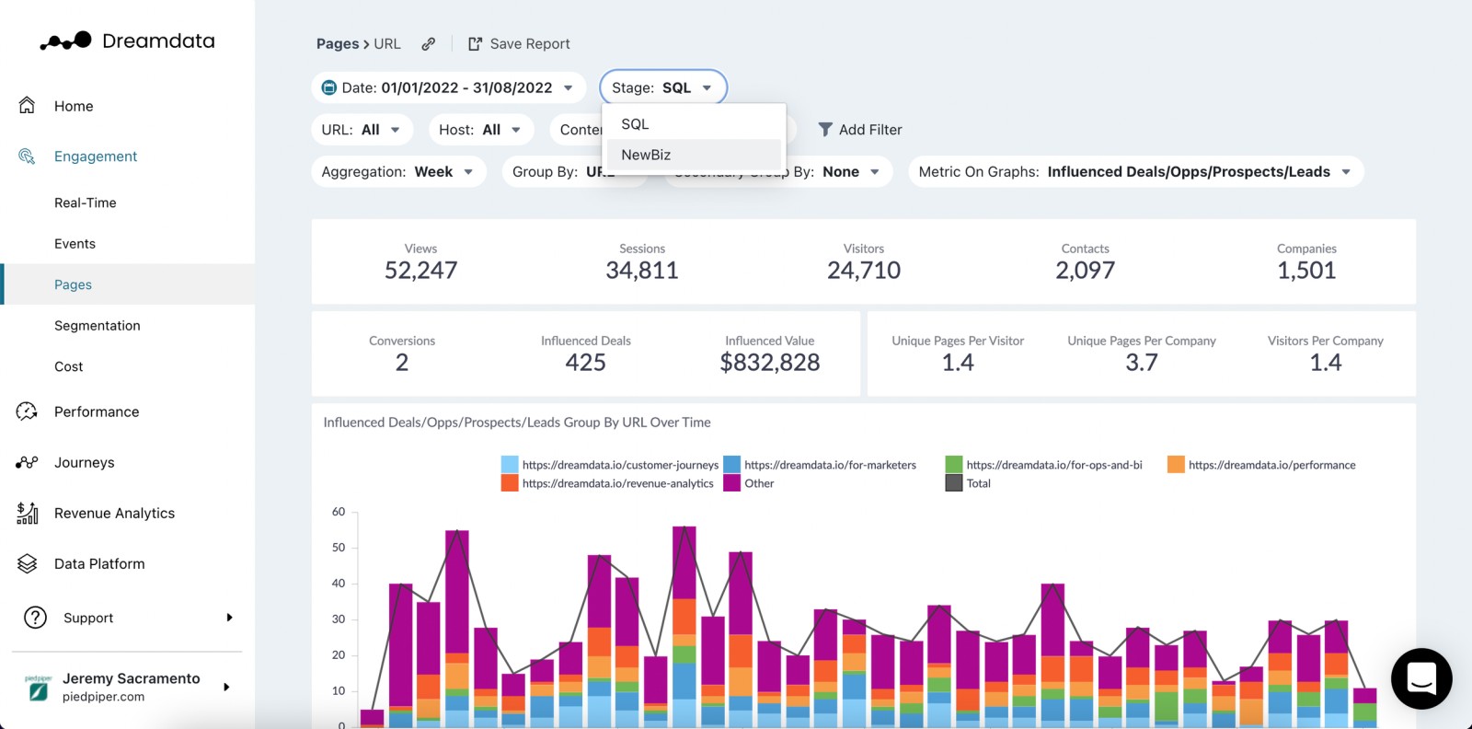Toggle the Total legend series
Image resolution: width=1472 pixels, height=729 pixels.
pyautogui.click(x=968, y=483)
